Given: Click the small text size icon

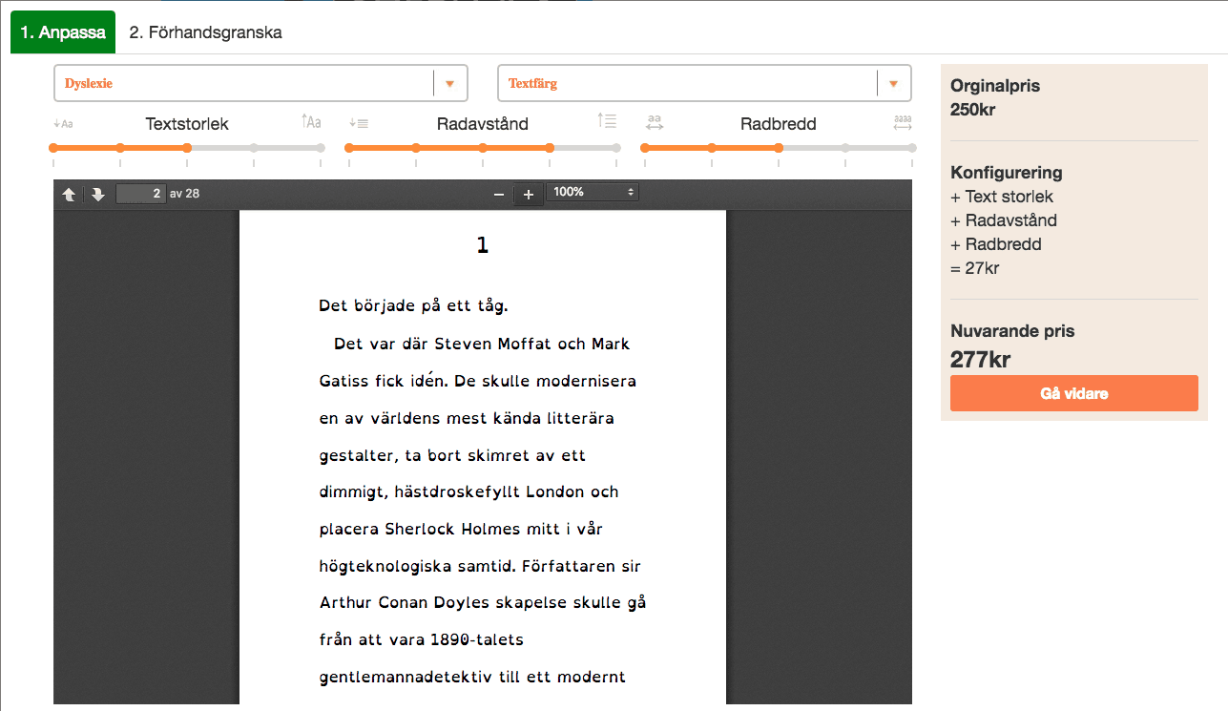Looking at the screenshot, I should [x=64, y=123].
